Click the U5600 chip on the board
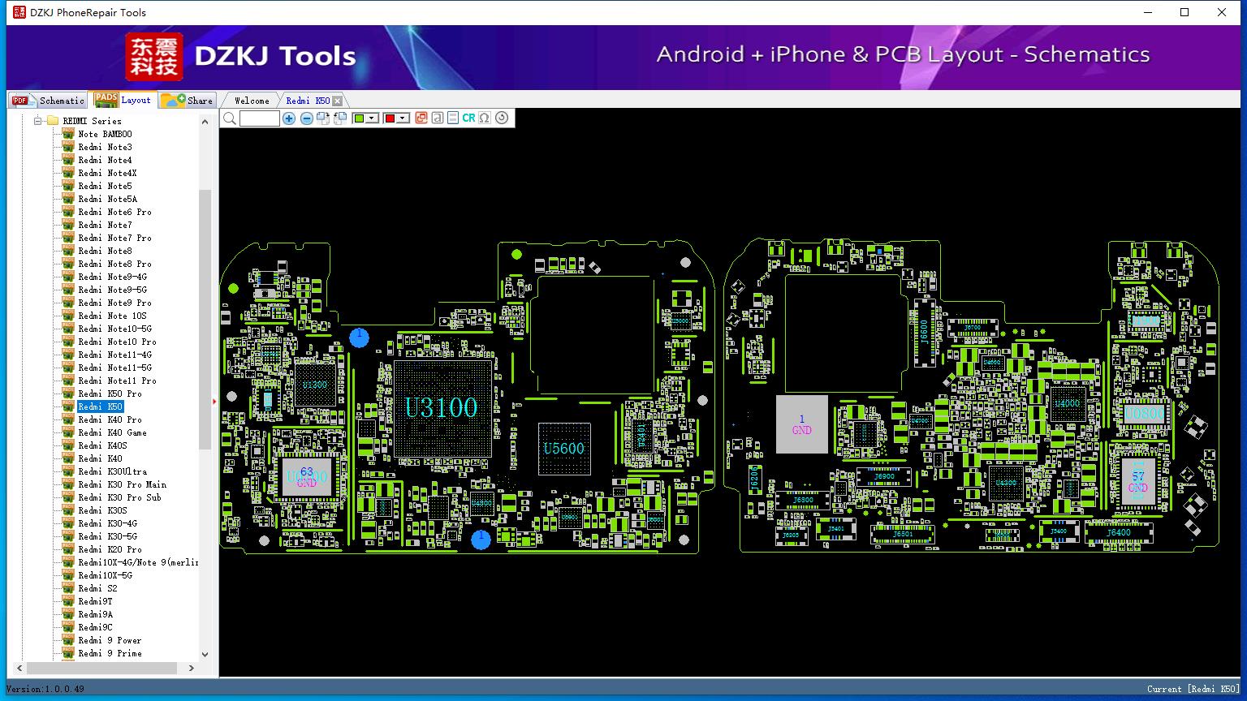 pyautogui.click(x=564, y=448)
